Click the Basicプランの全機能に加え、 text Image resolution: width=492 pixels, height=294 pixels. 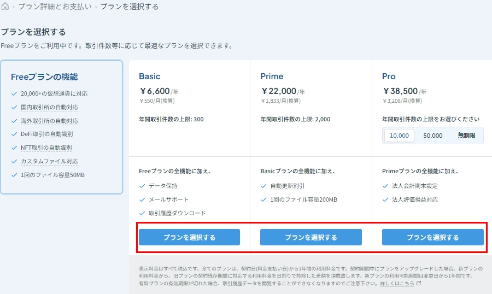298,171
